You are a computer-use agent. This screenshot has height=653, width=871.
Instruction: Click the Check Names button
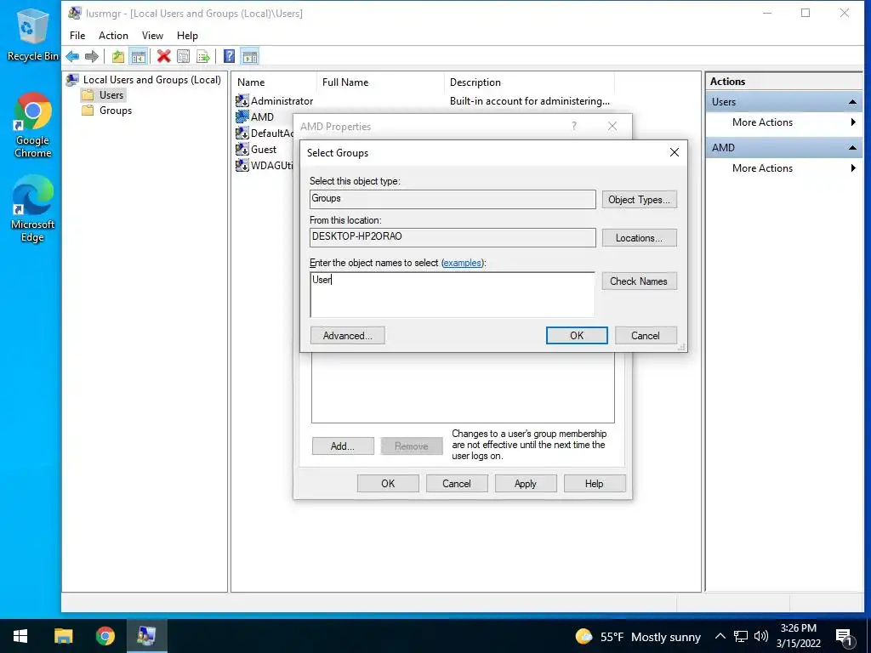[x=640, y=281]
